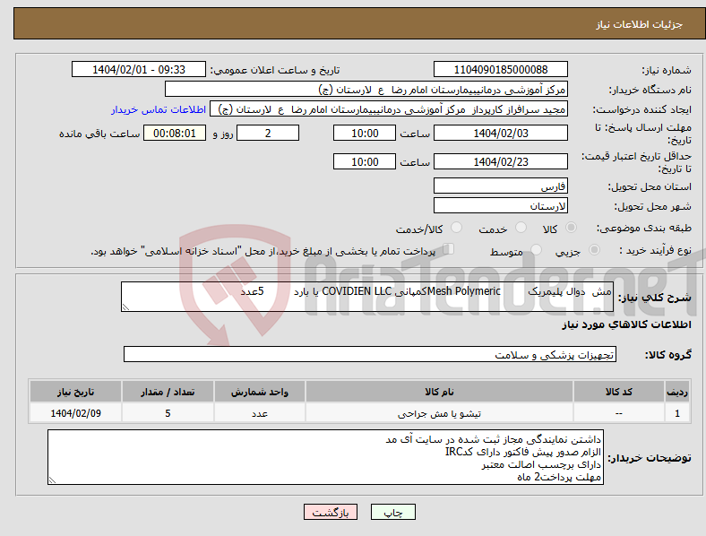Click the شرح کلی نیاز label
Image resolution: width=706 pixels, height=536 pixels.
(x=655, y=298)
